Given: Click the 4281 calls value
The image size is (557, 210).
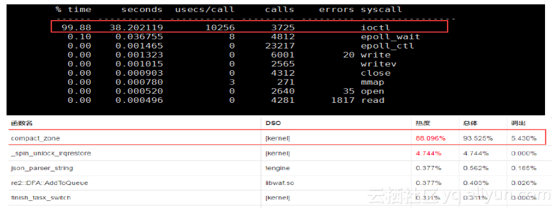Looking at the screenshot, I should pyautogui.click(x=283, y=101).
